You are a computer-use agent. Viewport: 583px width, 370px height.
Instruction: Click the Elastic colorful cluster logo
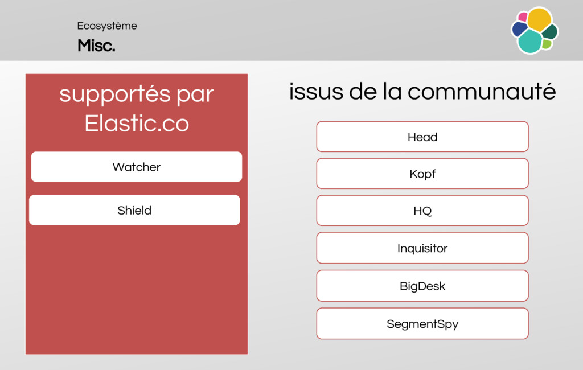pyautogui.click(x=535, y=31)
